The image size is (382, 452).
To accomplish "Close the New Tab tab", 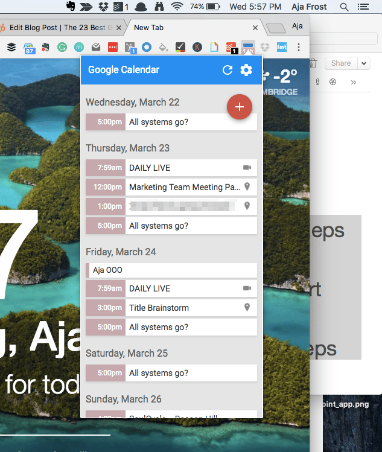I will [x=255, y=28].
